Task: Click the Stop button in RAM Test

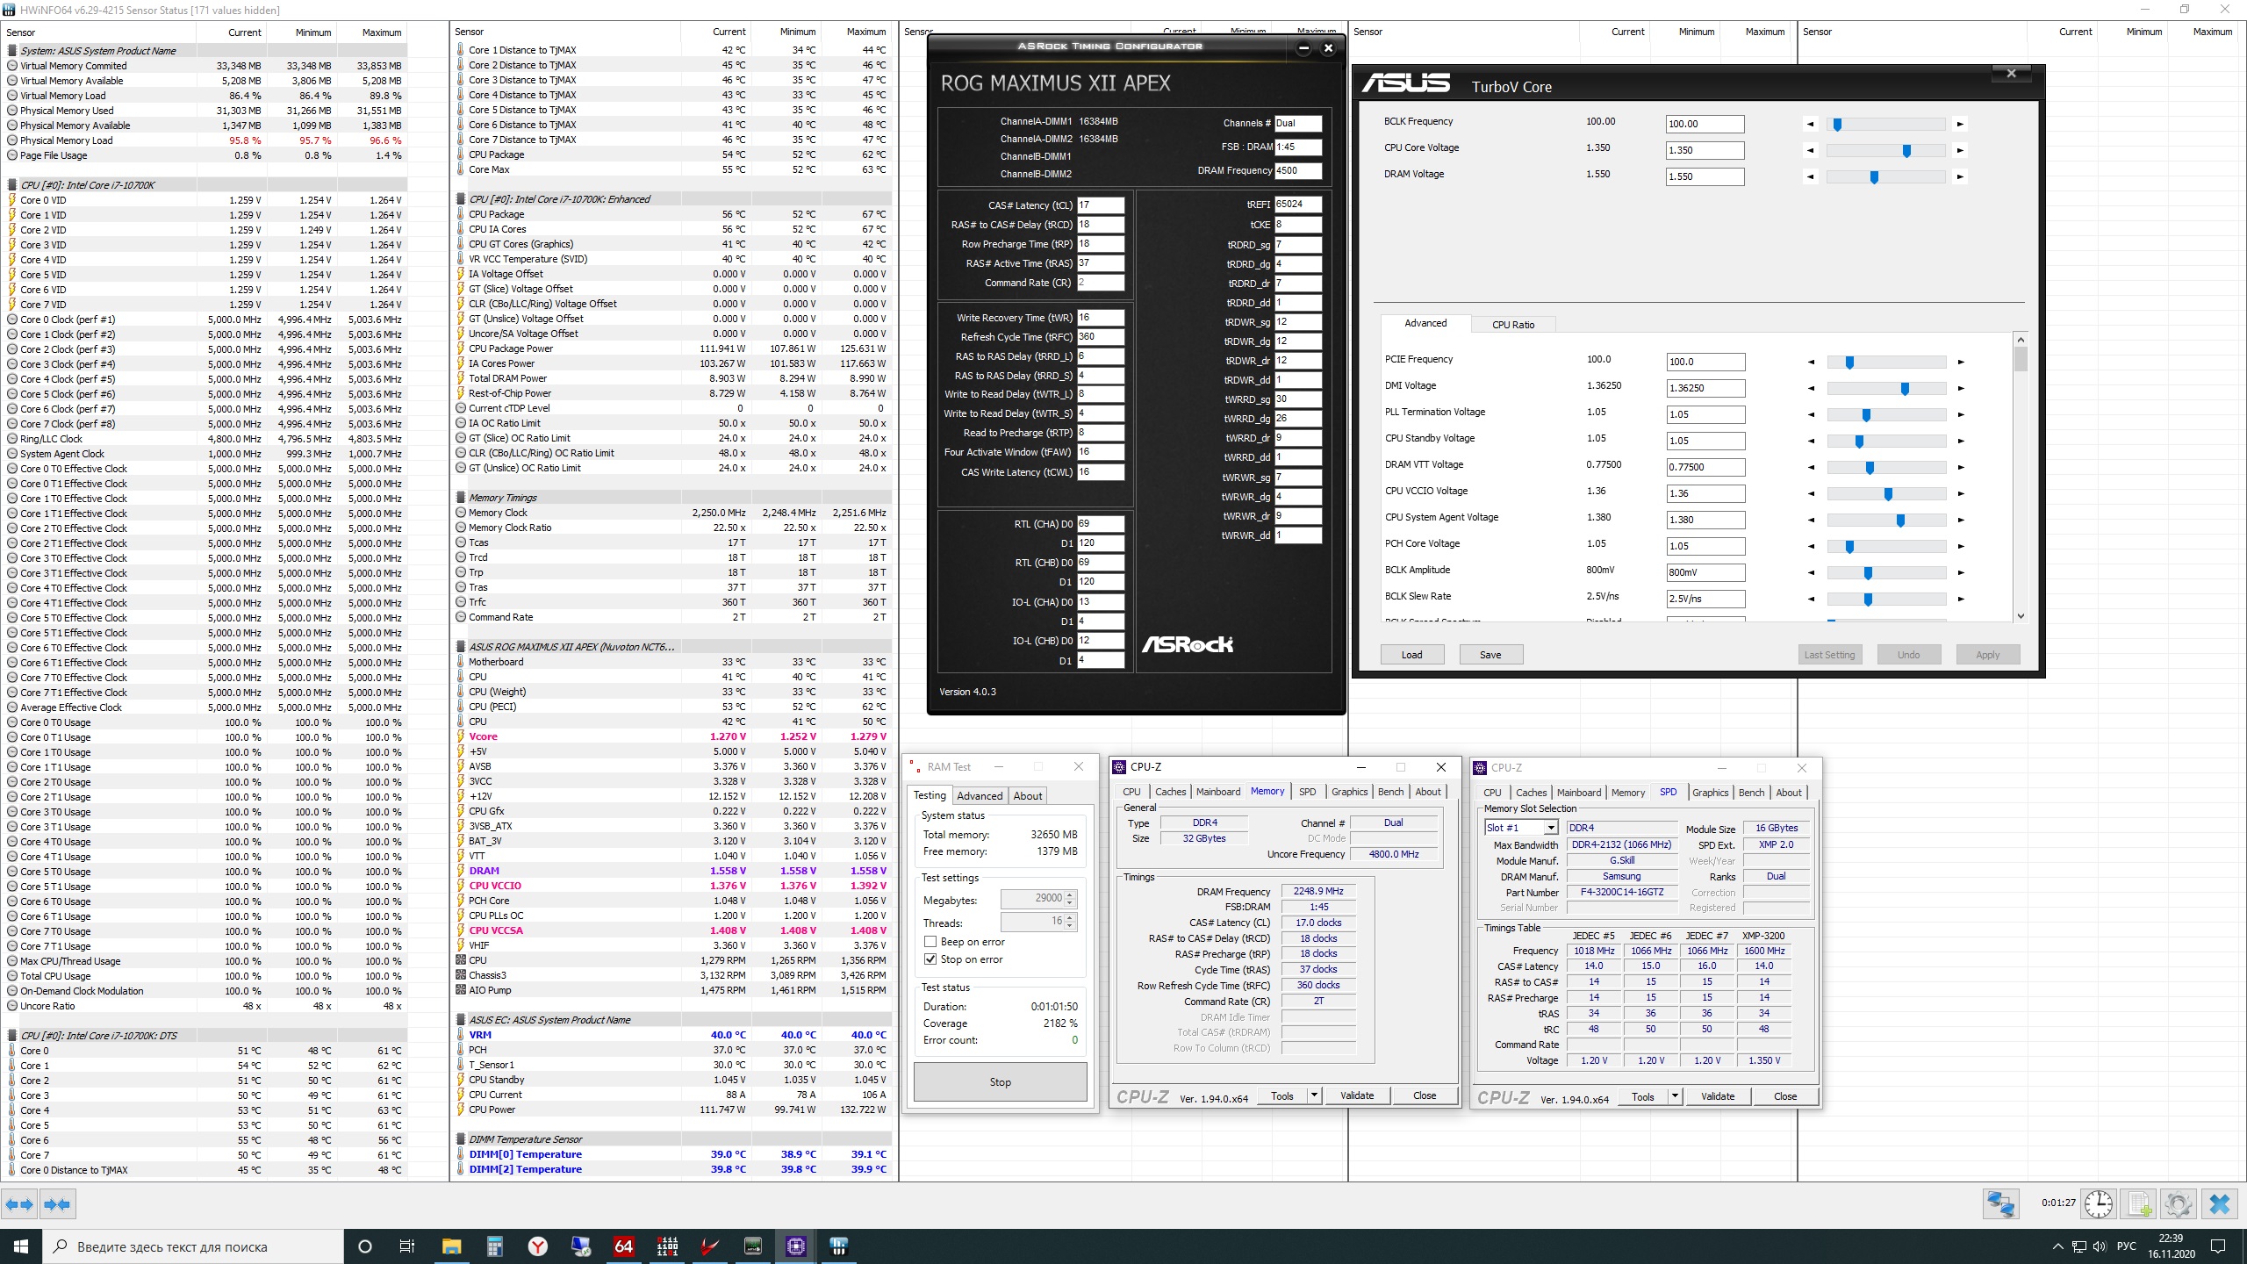Action: coord(1000,1082)
